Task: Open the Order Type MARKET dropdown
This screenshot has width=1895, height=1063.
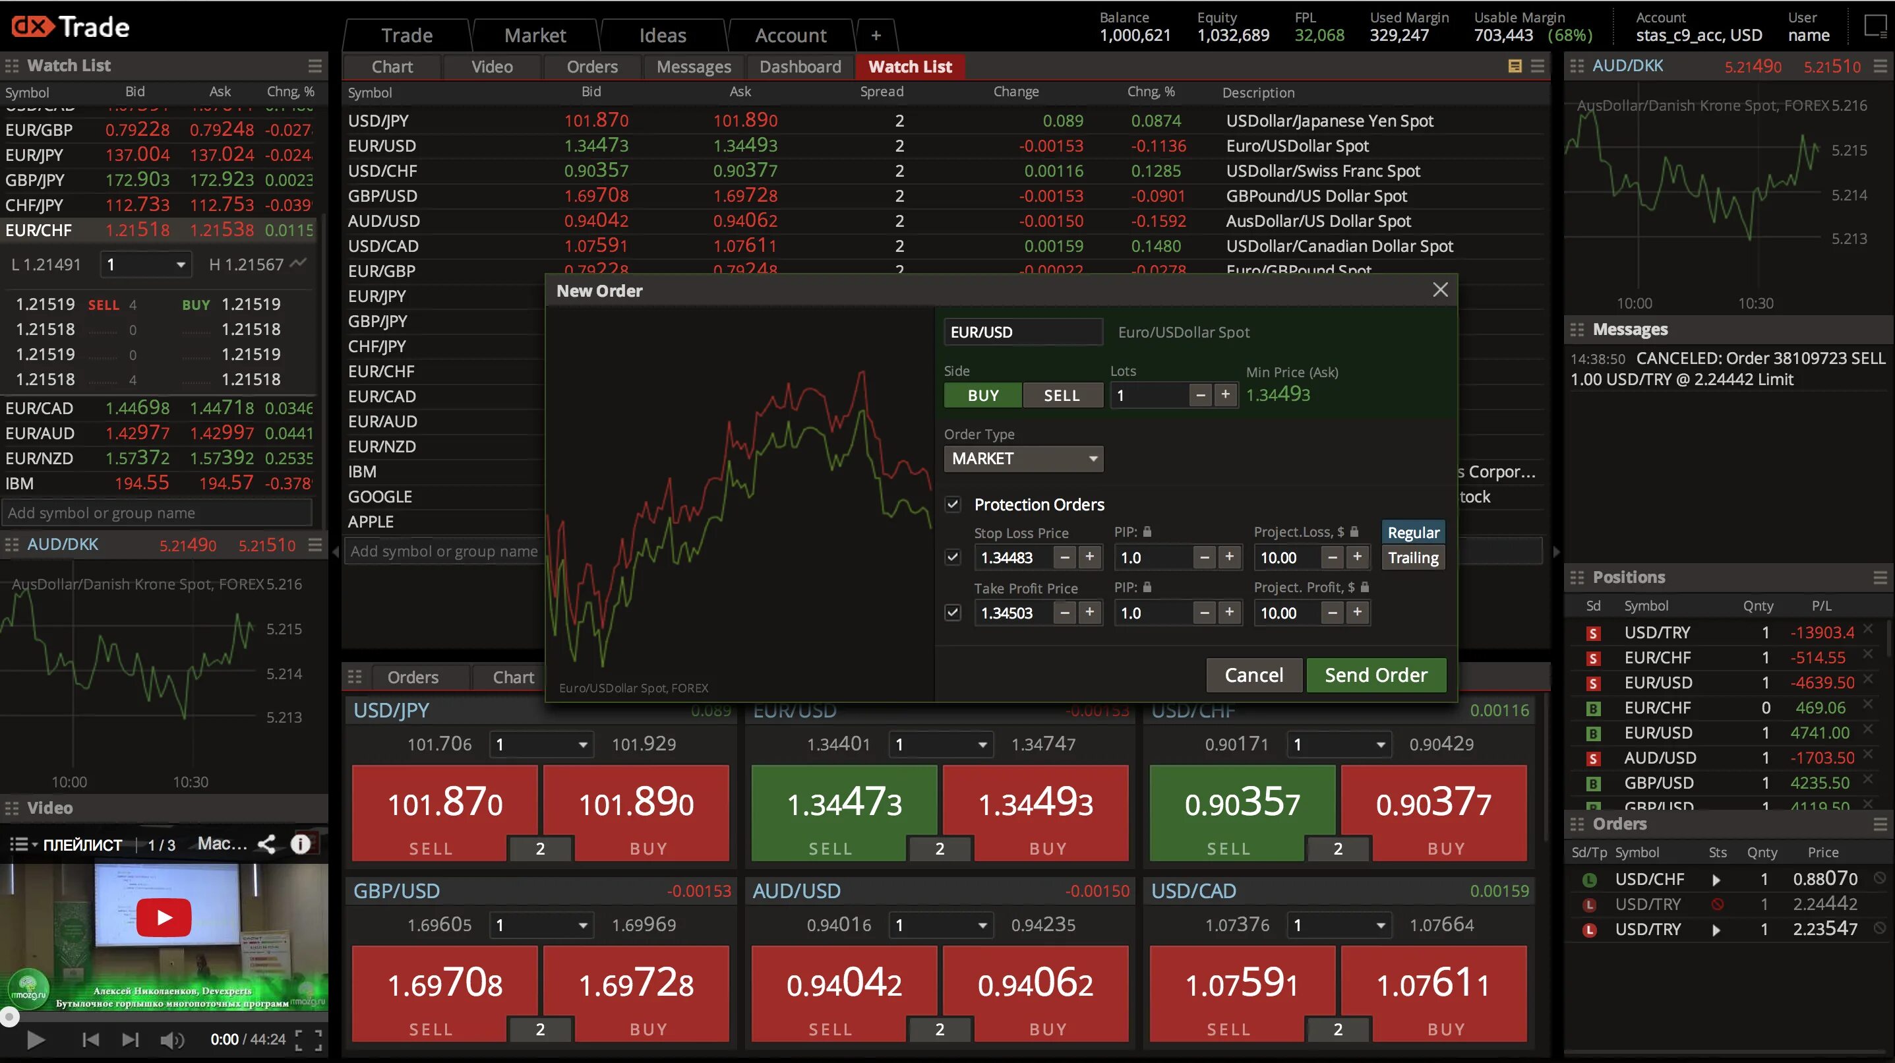Action: (1023, 459)
